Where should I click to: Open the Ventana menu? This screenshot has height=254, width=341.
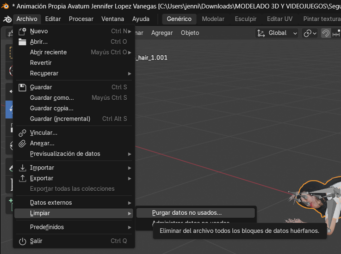[112, 19]
